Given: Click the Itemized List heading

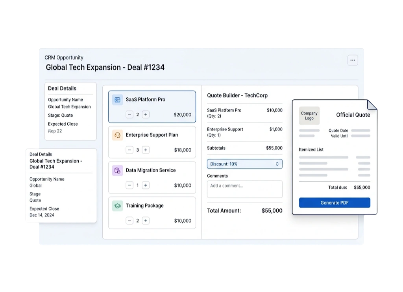Looking at the screenshot, I should [311, 149].
